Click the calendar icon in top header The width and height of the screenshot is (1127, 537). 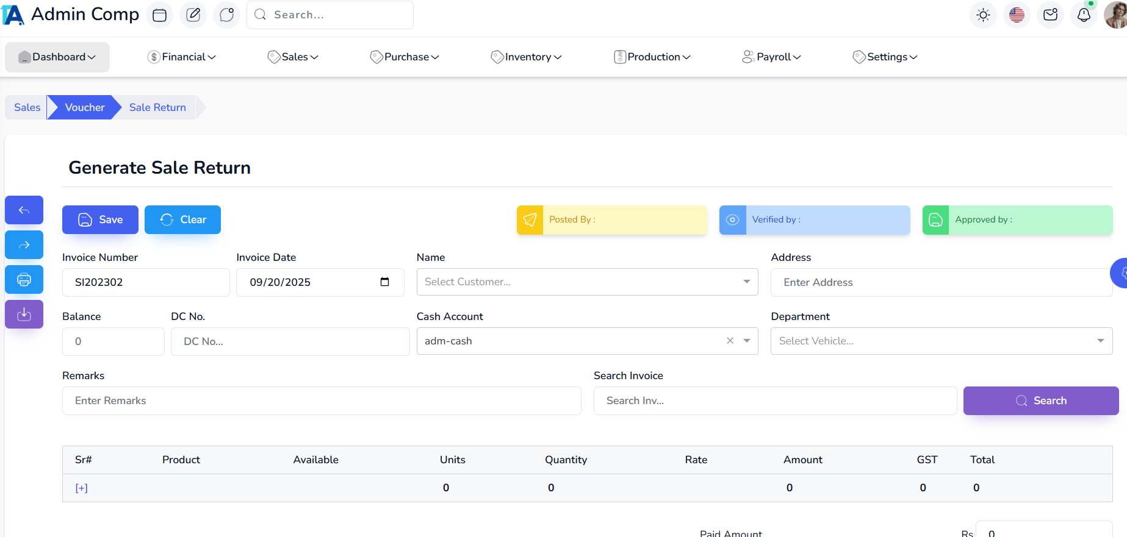[159, 15]
